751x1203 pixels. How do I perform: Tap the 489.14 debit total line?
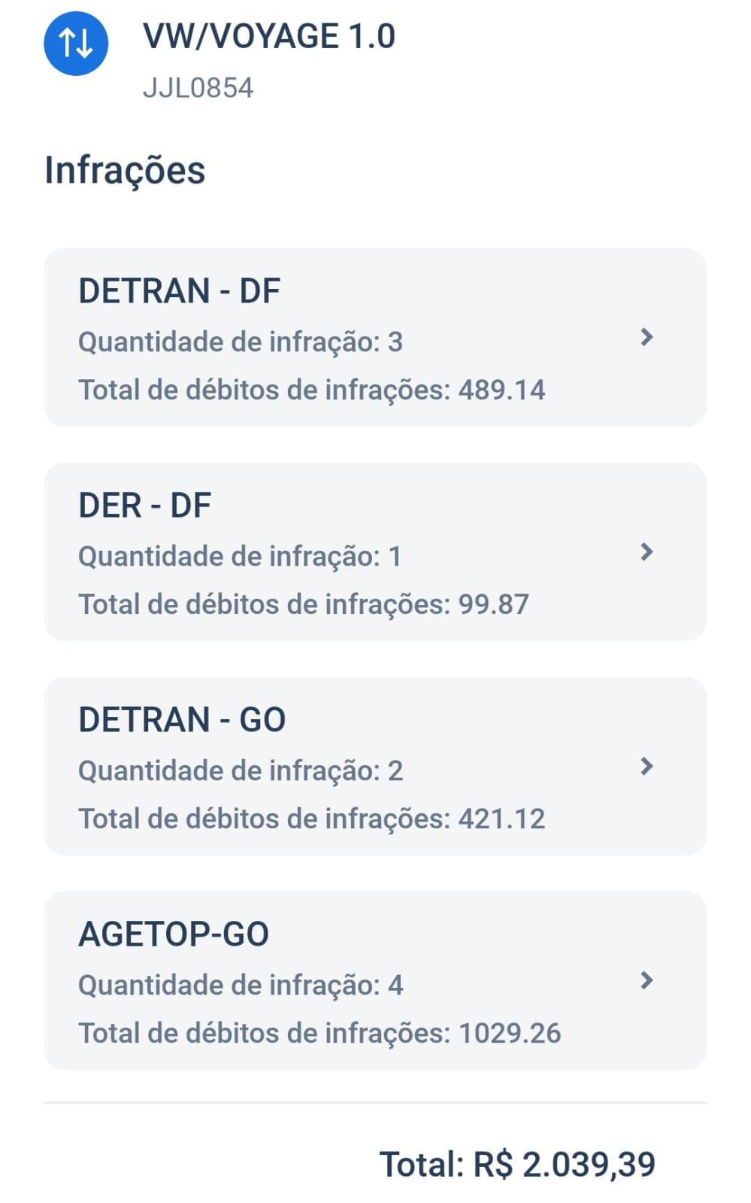(312, 390)
